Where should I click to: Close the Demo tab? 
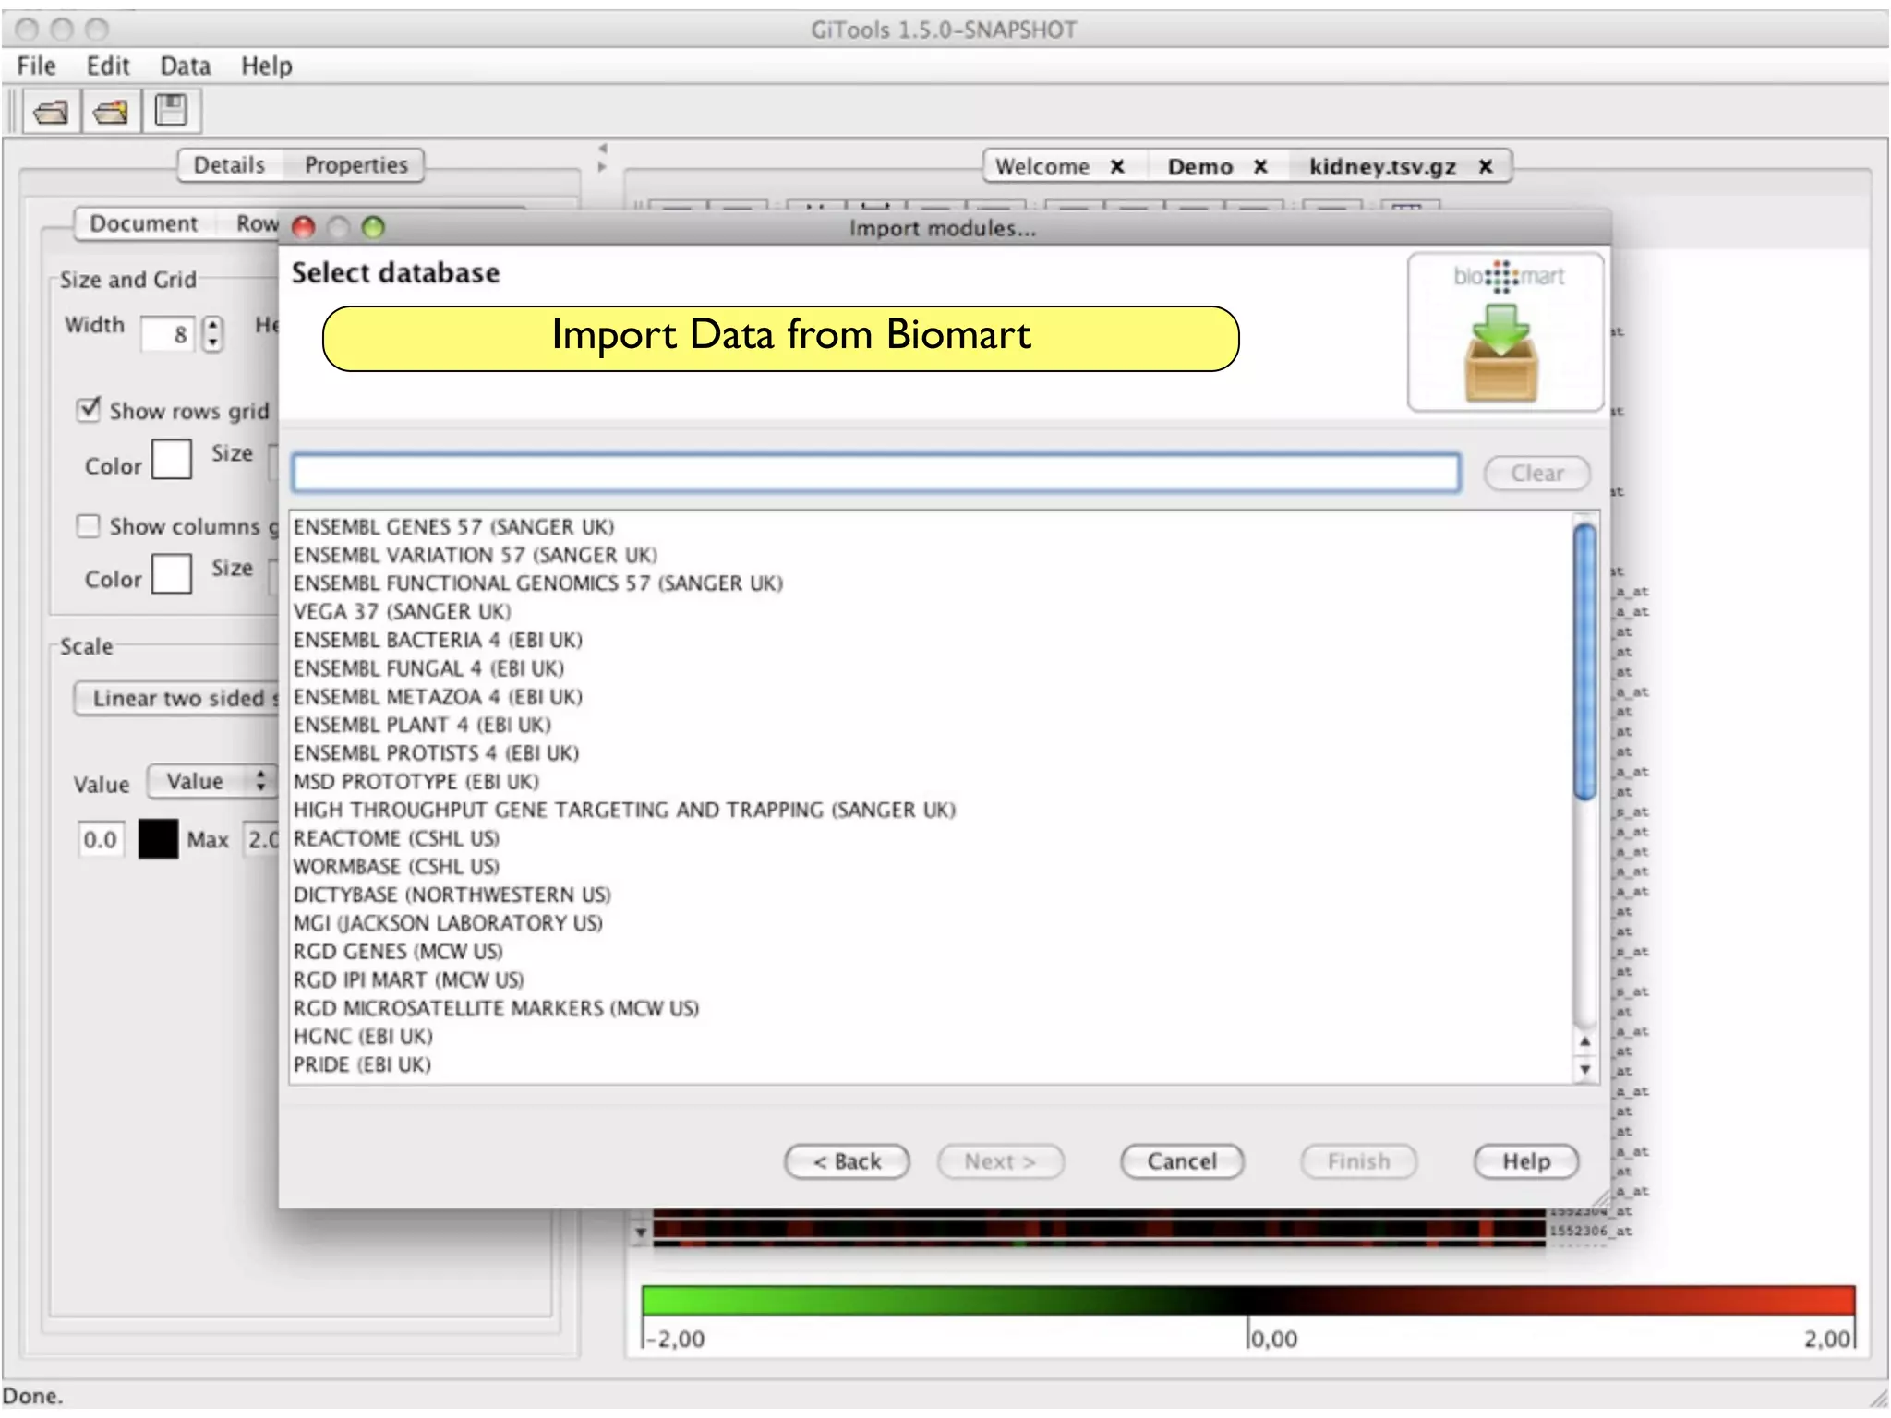pos(1259,166)
